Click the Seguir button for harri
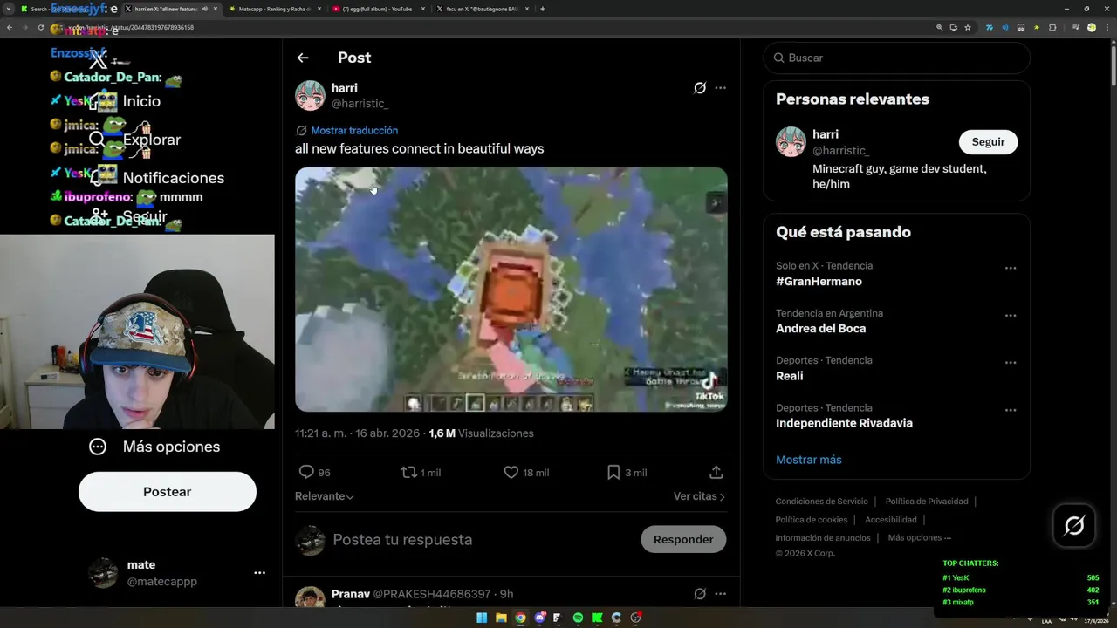This screenshot has height=628, width=1117. [x=988, y=142]
